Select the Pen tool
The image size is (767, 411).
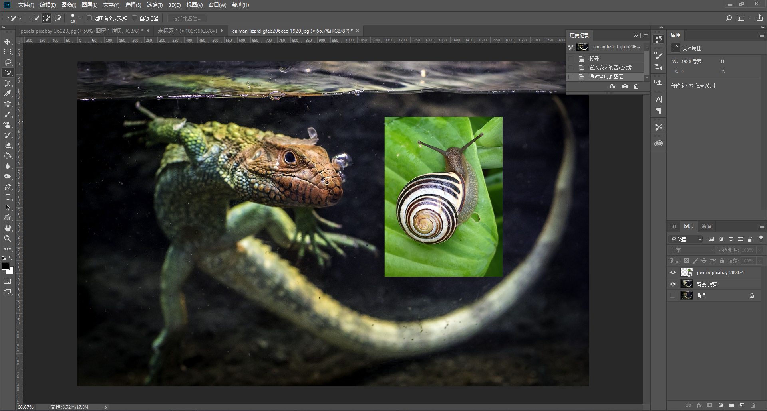8,187
